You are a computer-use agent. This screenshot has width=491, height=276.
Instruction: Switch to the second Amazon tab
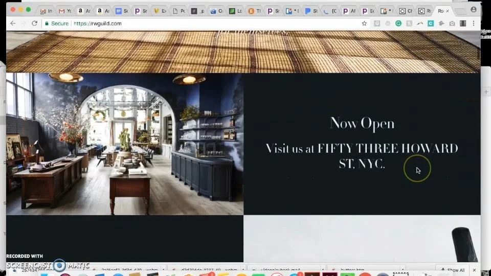(x=103, y=11)
